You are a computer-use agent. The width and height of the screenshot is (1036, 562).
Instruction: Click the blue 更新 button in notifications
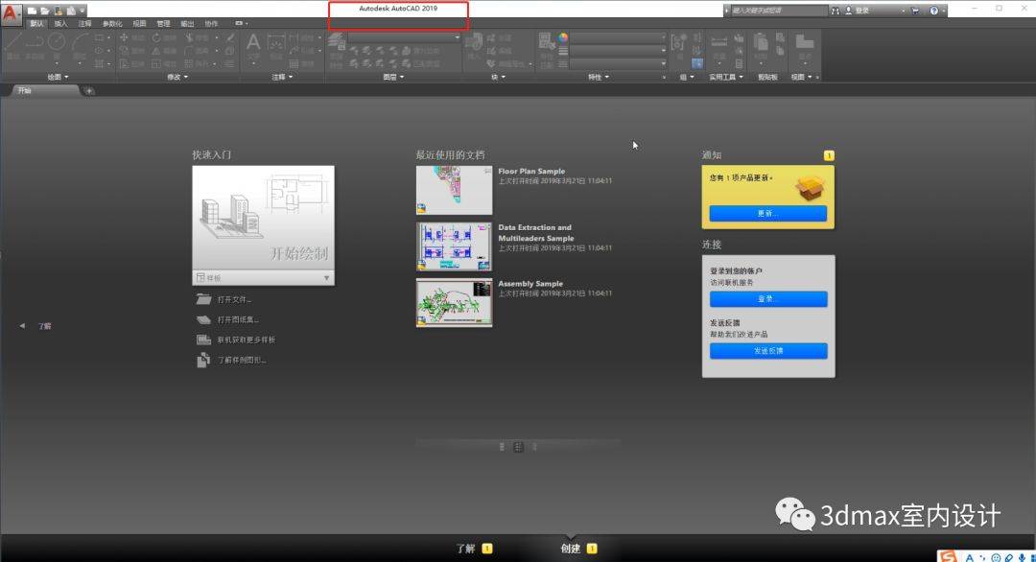tap(767, 213)
